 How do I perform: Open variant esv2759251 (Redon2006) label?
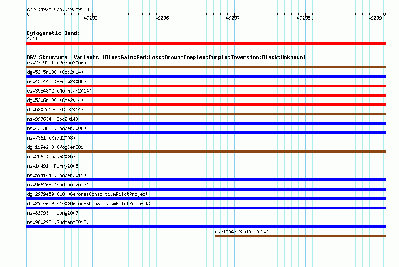pyautogui.click(x=56, y=63)
